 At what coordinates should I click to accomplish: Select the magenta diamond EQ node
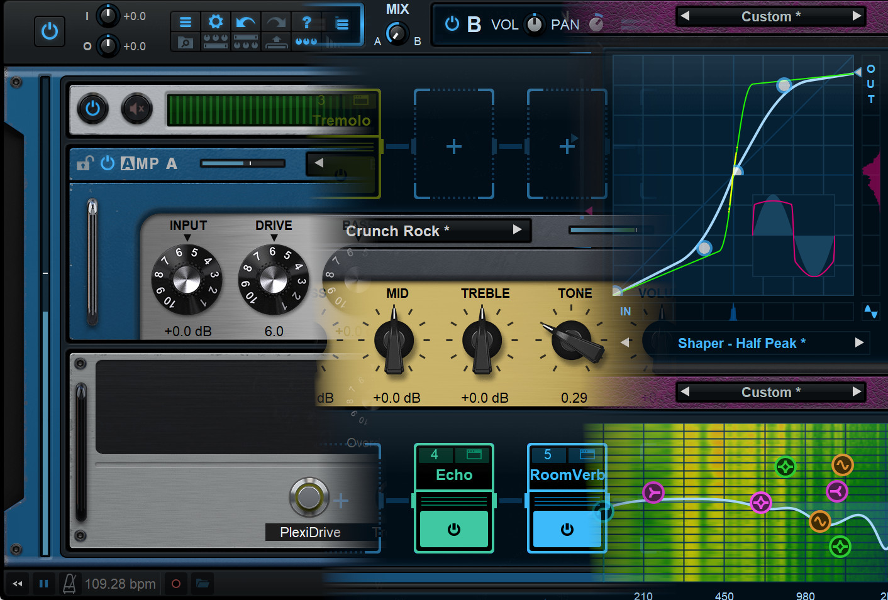[761, 503]
